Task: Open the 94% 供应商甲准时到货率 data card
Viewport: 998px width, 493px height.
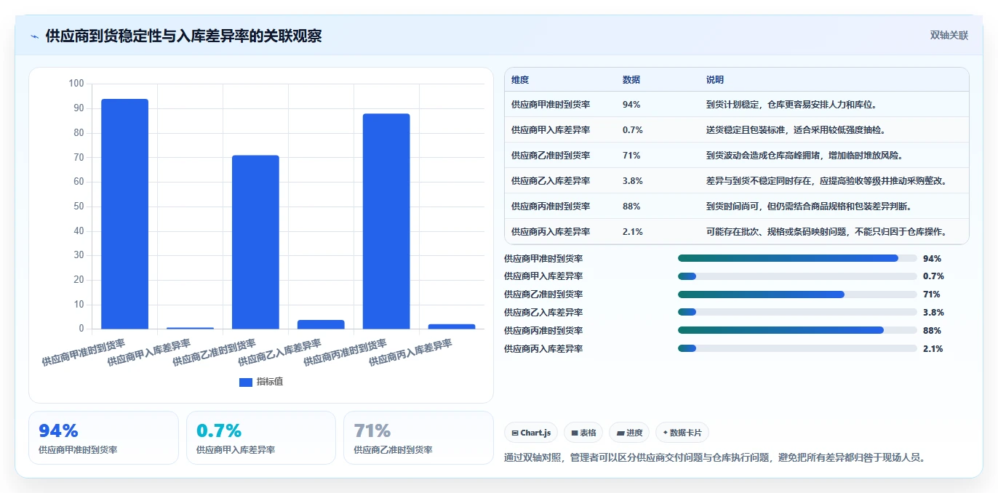Action: [103, 438]
